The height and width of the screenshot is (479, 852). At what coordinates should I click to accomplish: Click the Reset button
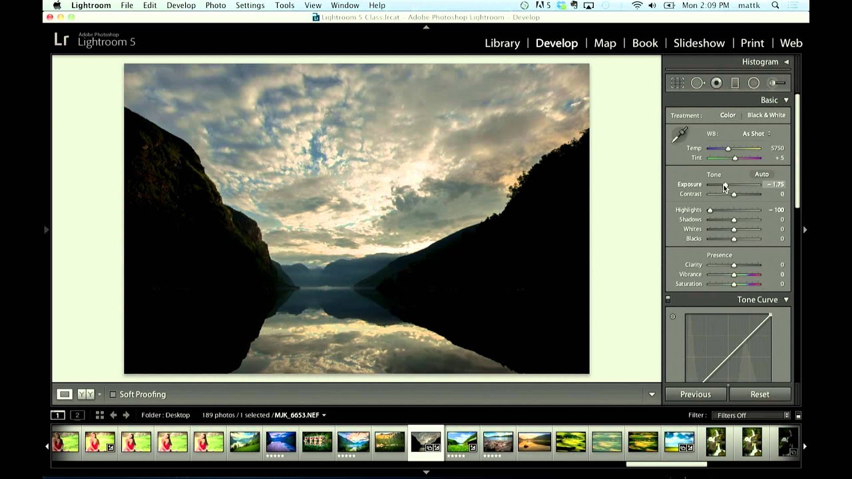[x=759, y=395]
